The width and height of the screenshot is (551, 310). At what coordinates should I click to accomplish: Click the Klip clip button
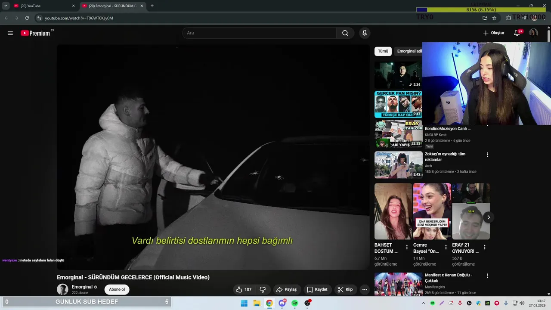345,290
